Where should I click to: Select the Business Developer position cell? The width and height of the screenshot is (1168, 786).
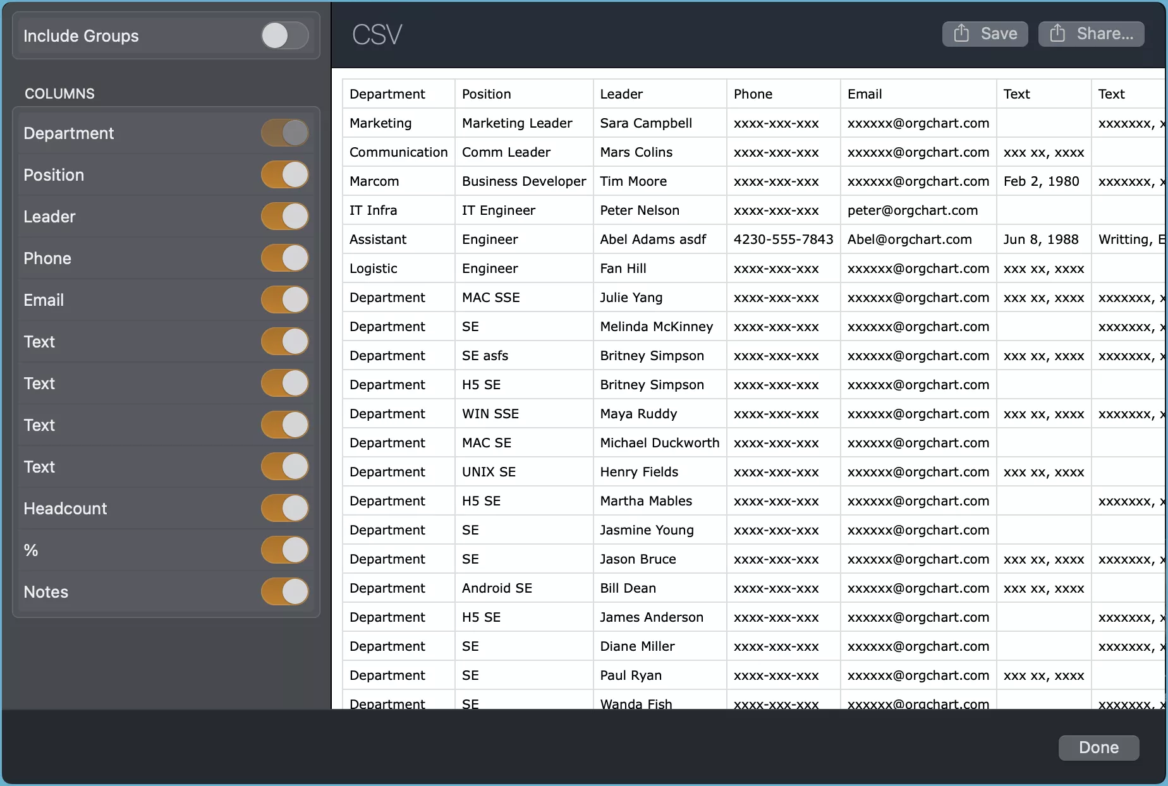click(x=524, y=181)
